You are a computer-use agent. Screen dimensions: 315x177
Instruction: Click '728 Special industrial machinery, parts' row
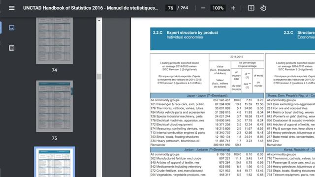(207, 117)
